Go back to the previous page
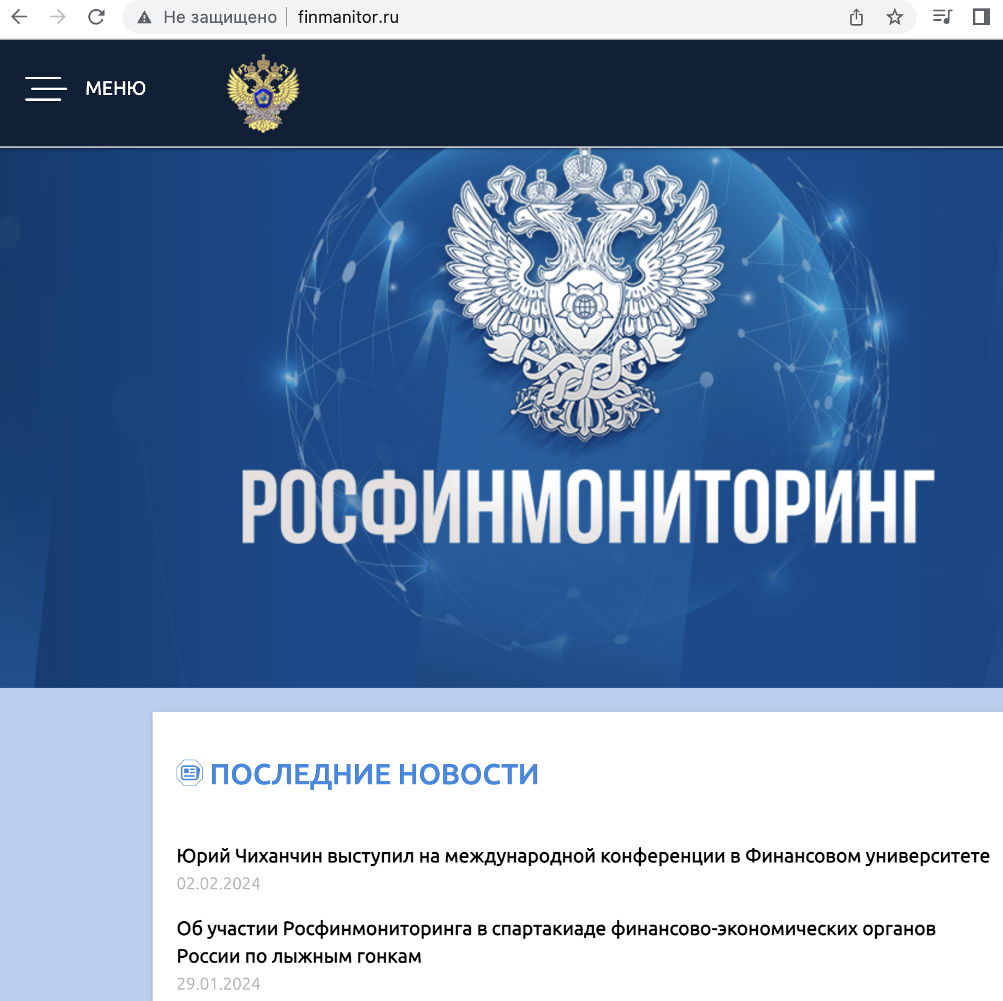1003x1001 pixels. click(20, 17)
